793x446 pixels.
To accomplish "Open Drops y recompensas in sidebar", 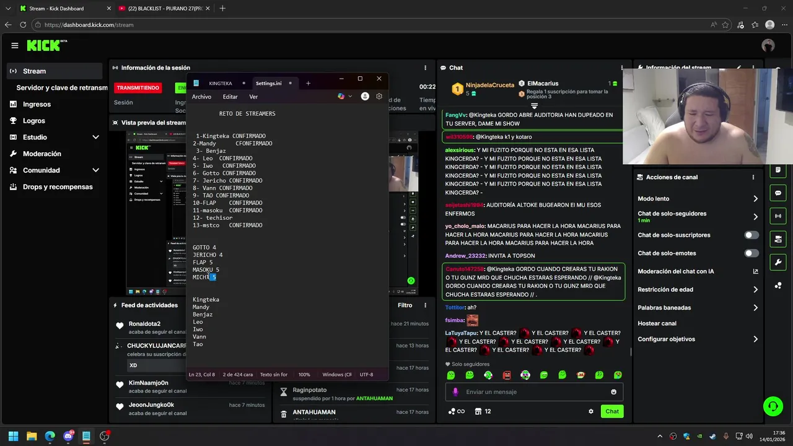I will (55, 186).
